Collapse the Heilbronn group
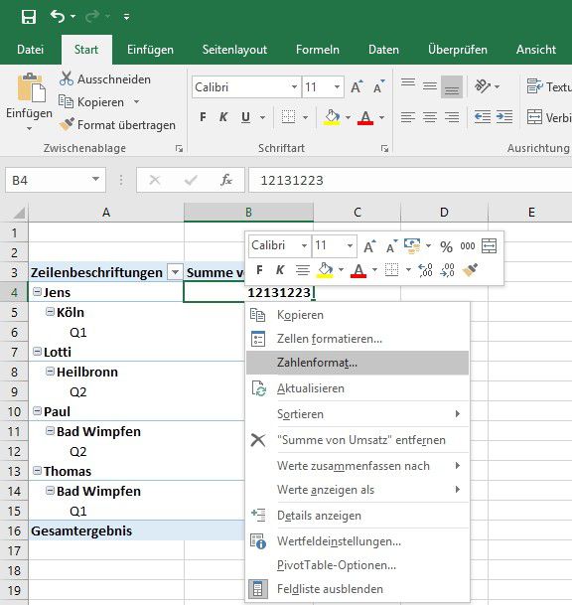 coord(50,372)
